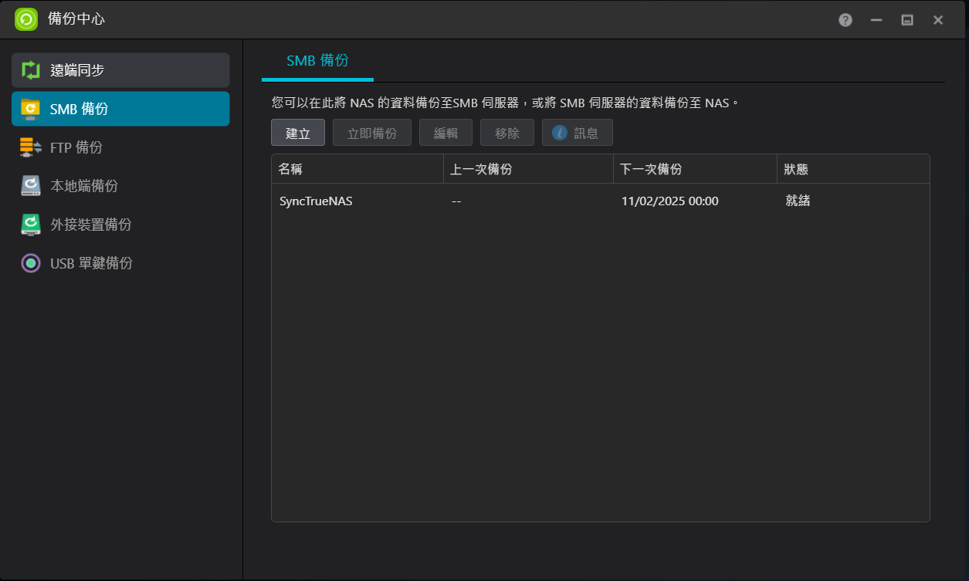
Task: Click the 移除 button
Action: click(x=507, y=133)
